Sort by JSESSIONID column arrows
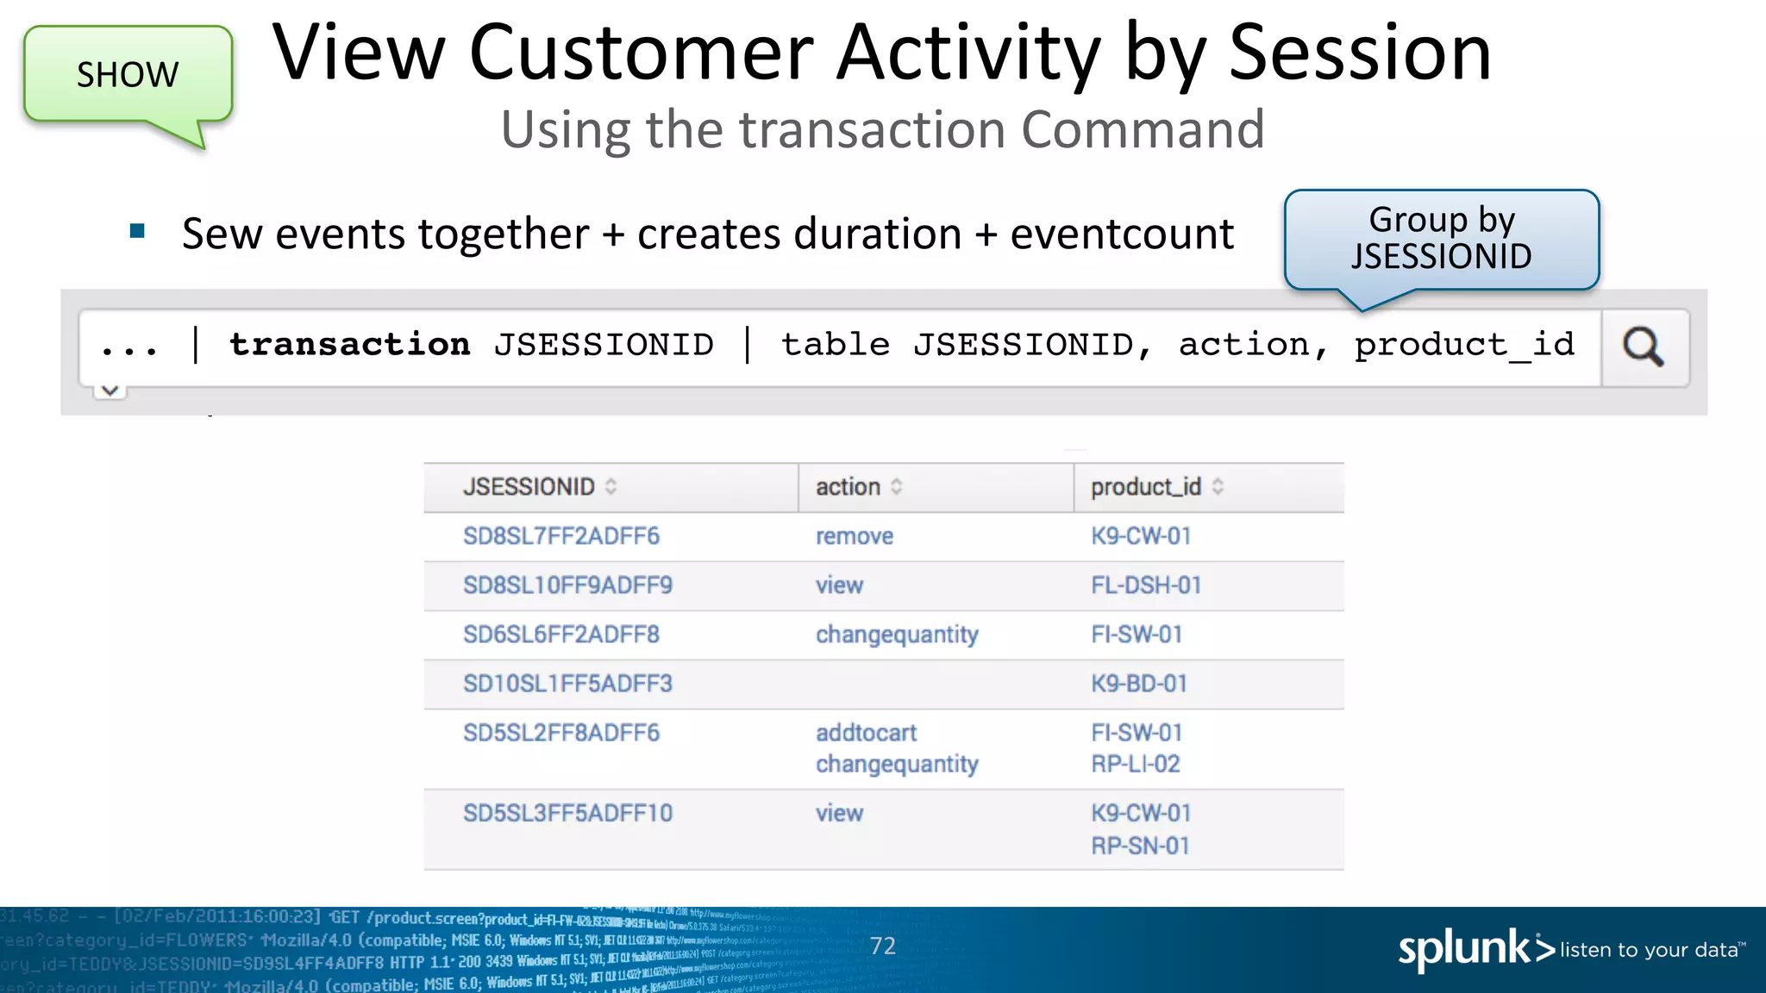 [x=611, y=486]
